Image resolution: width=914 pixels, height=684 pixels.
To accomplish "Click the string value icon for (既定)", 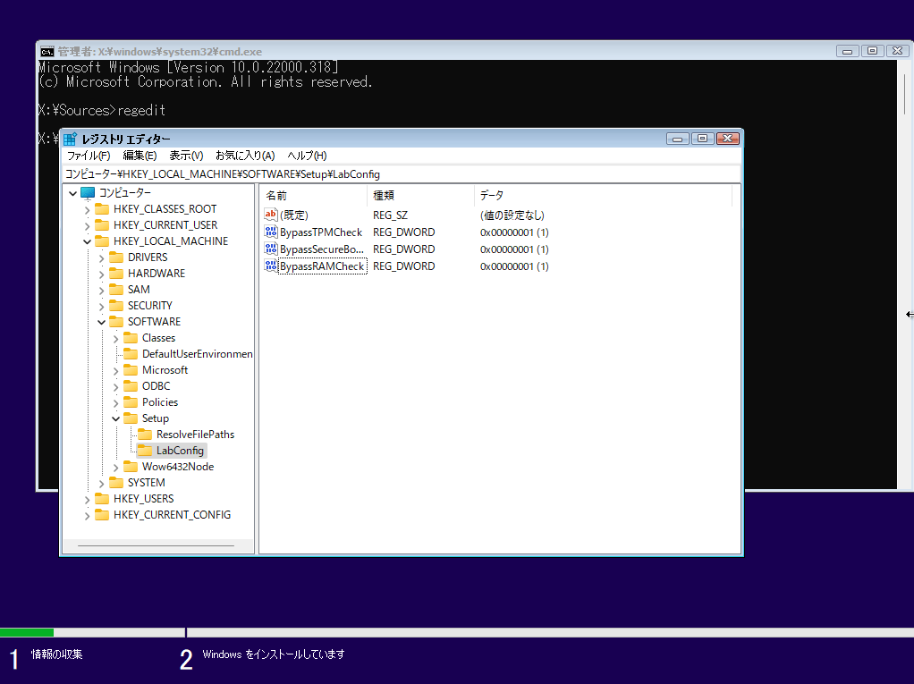I will [x=270, y=215].
